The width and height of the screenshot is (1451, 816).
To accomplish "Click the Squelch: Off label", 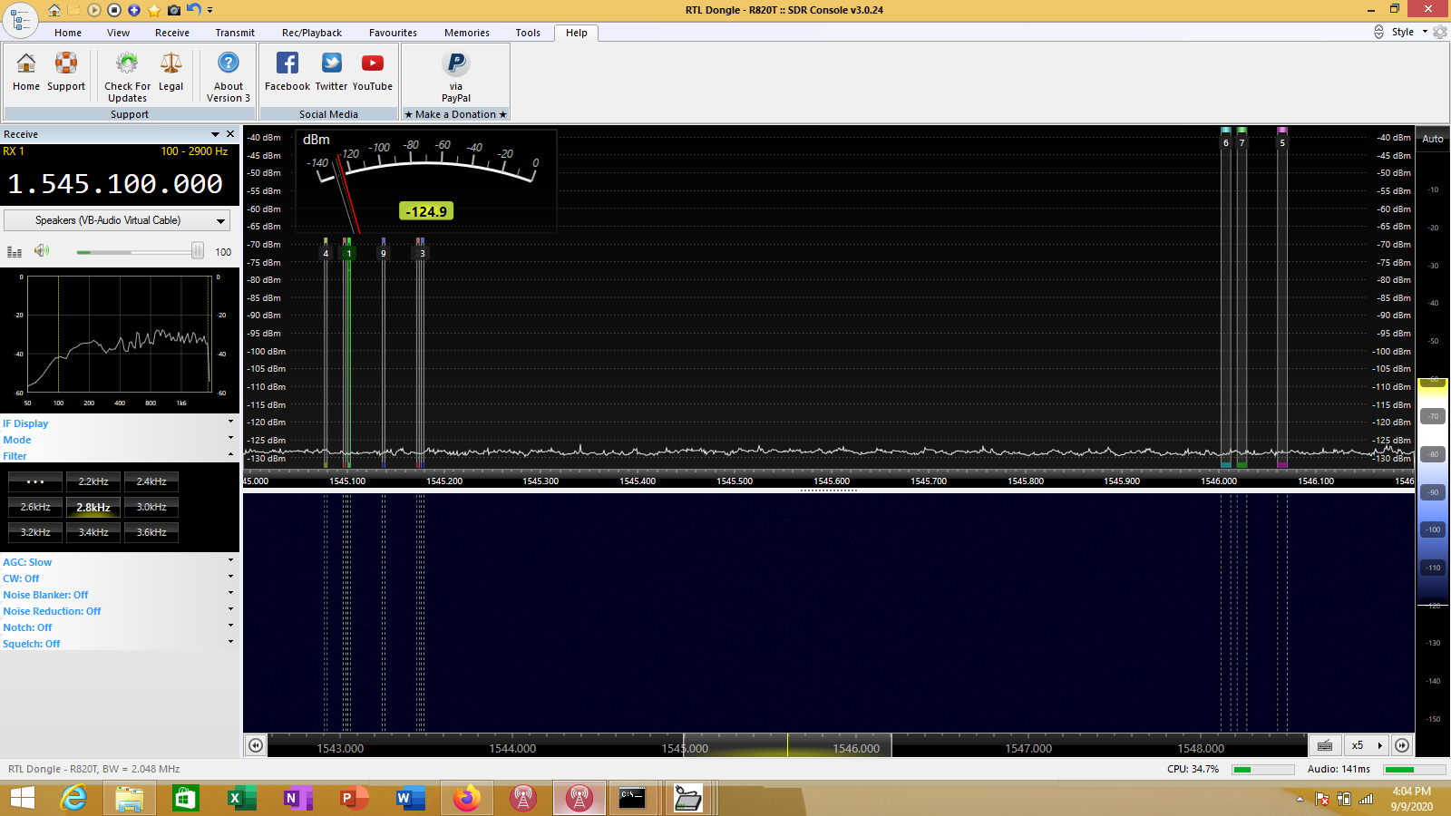I will pyautogui.click(x=32, y=644).
